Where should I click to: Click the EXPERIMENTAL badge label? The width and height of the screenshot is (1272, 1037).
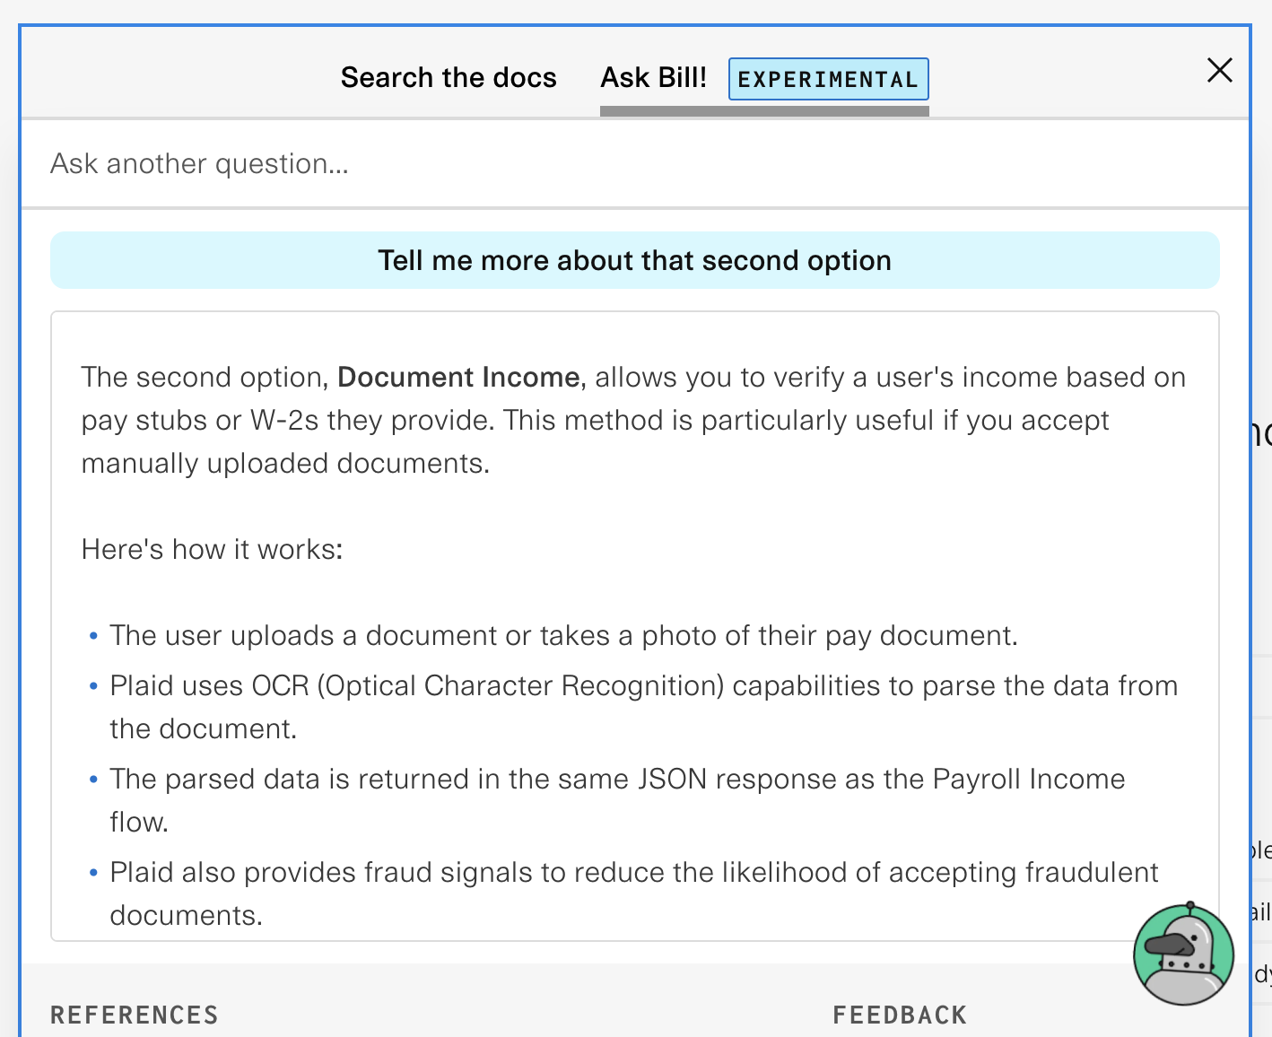828,79
